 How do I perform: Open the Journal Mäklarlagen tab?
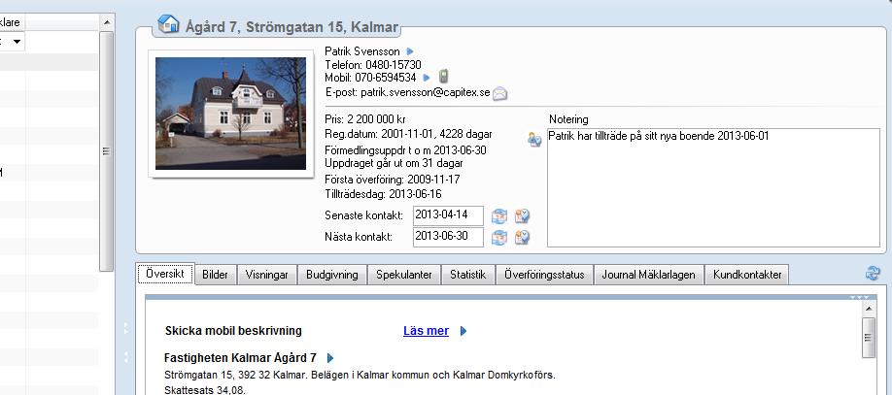coord(648,275)
